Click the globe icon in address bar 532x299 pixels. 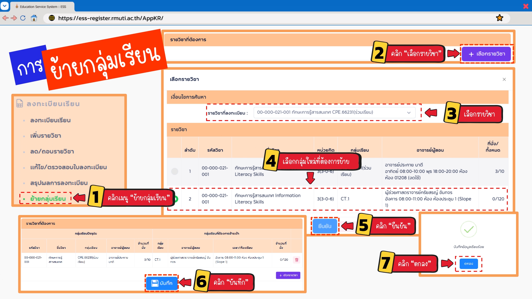coord(52,18)
